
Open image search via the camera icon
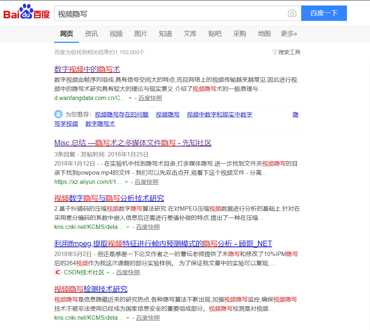[292, 13]
